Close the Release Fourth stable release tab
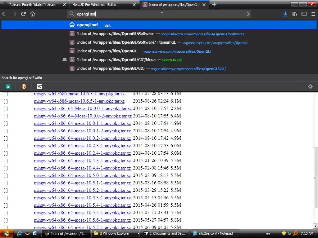The width and height of the screenshot is (318, 238). 64,5
